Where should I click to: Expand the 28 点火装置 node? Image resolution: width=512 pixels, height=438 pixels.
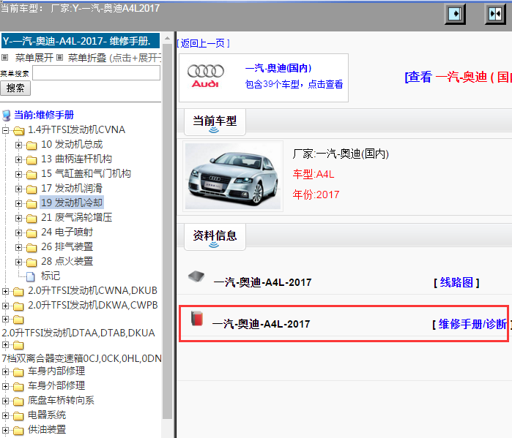(18, 262)
